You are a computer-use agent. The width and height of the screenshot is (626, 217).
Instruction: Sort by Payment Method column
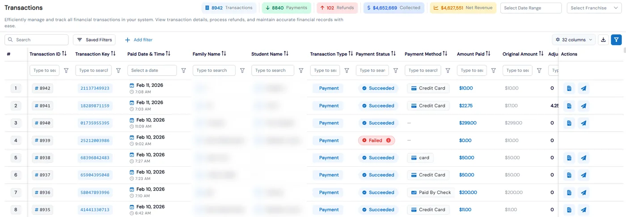445,54
